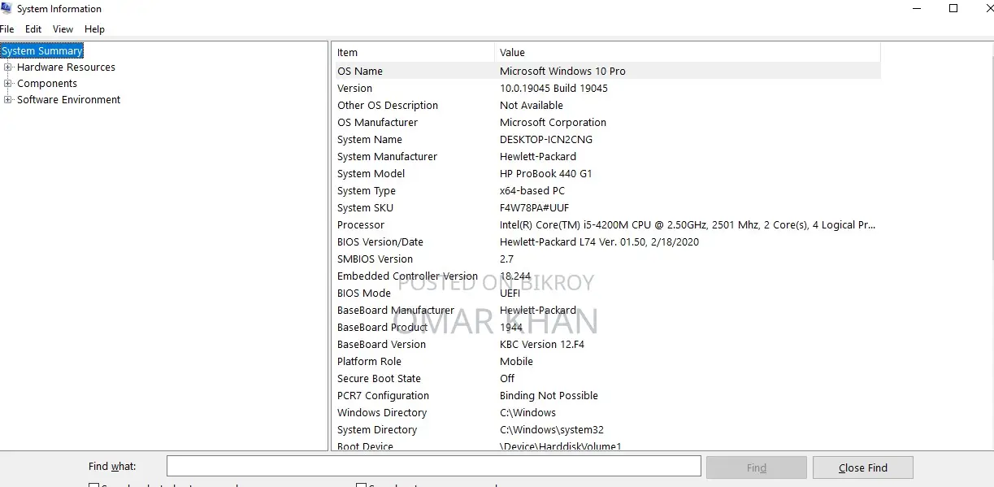Select the System Manufacturer row
The width and height of the screenshot is (994, 487).
(x=608, y=157)
